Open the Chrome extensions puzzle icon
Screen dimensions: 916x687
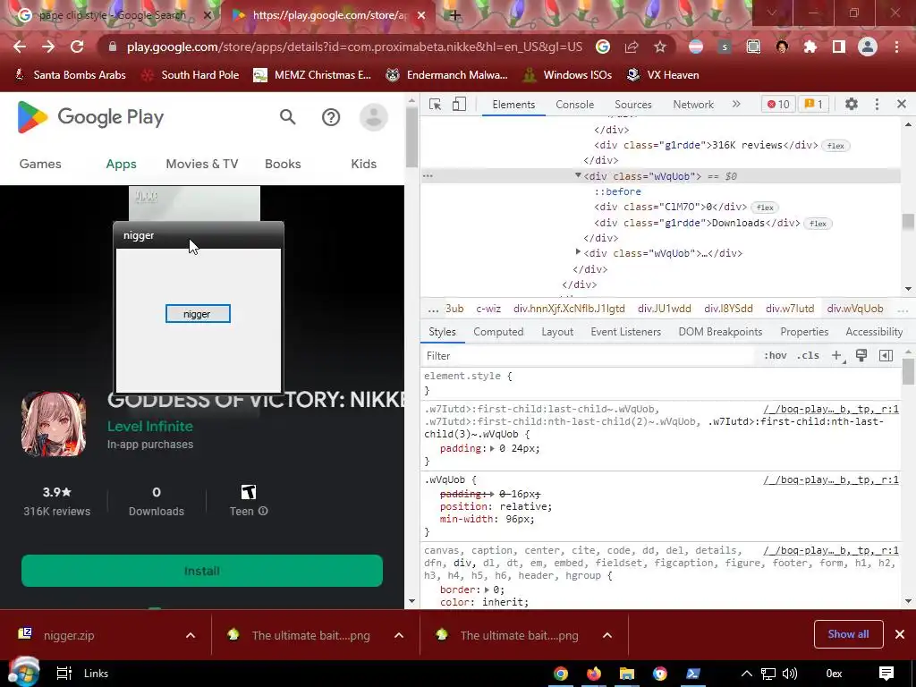[810, 47]
